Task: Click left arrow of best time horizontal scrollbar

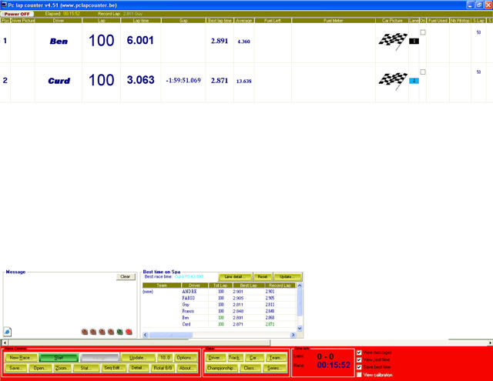Action: click(146, 335)
